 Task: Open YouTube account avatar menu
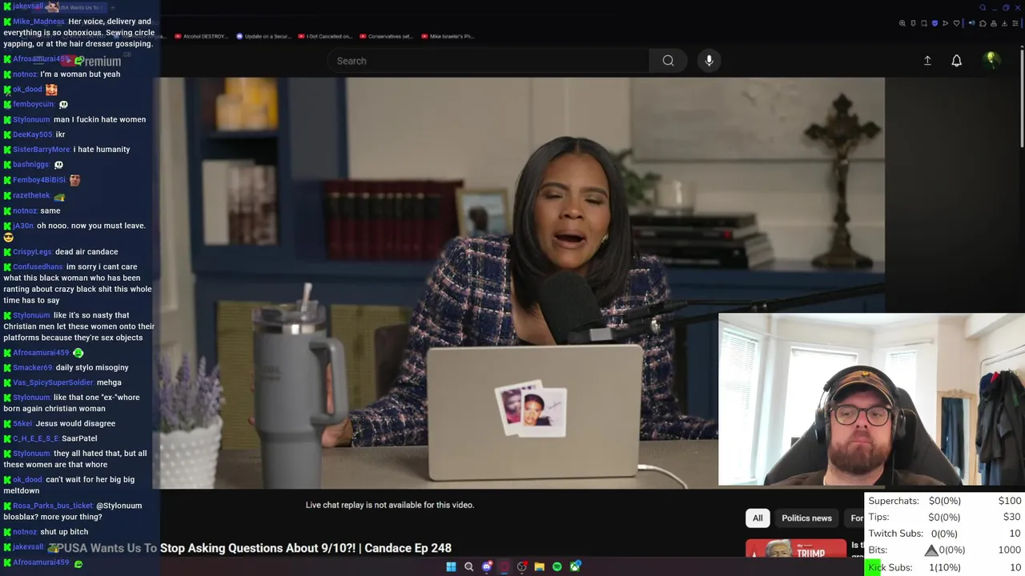(x=991, y=60)
